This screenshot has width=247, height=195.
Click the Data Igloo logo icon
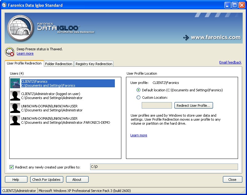tap(20, 28)
